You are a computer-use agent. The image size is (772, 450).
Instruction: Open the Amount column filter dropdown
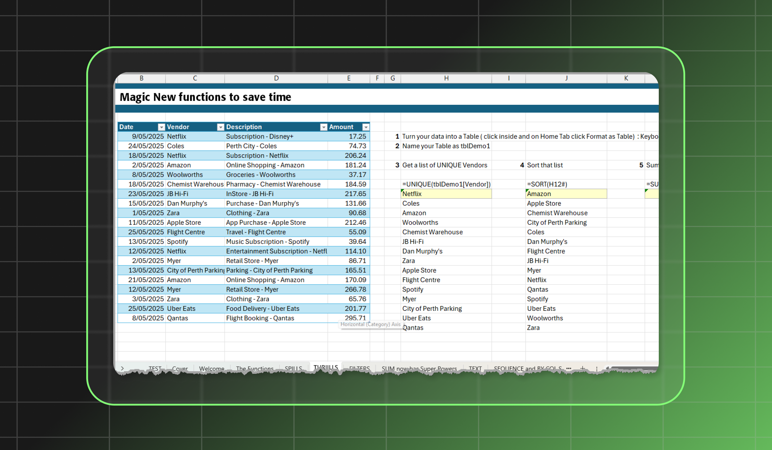point(366,127)
